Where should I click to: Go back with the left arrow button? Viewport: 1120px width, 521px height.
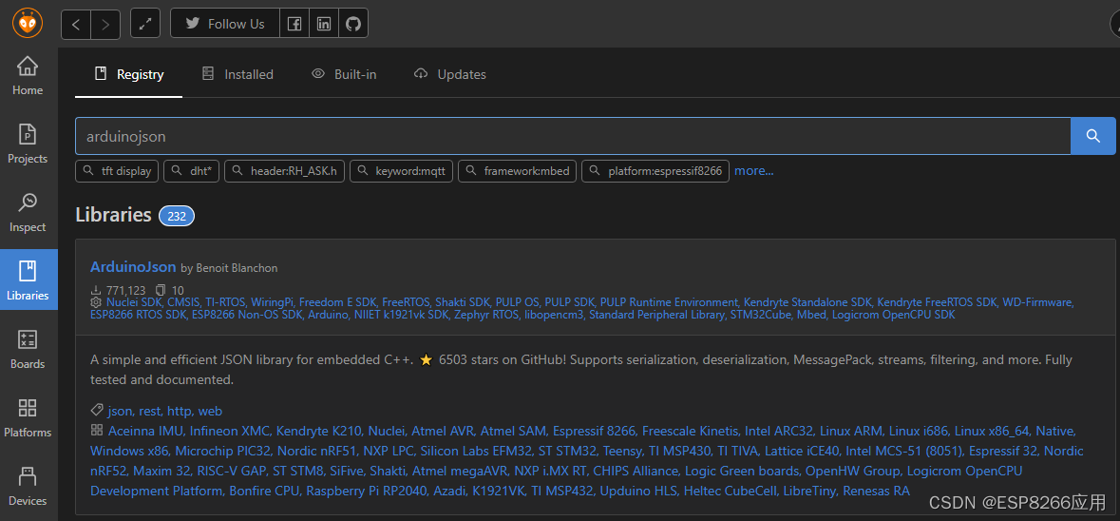pyautogui.click(x=76, y=25)
